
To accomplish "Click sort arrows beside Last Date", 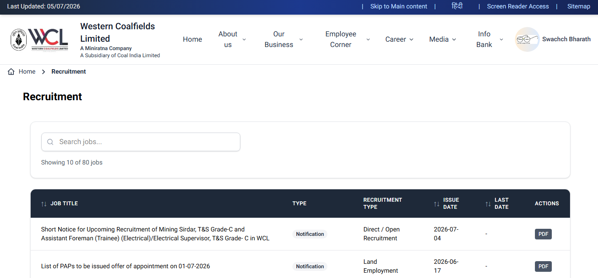I will [x=488, y=204].
